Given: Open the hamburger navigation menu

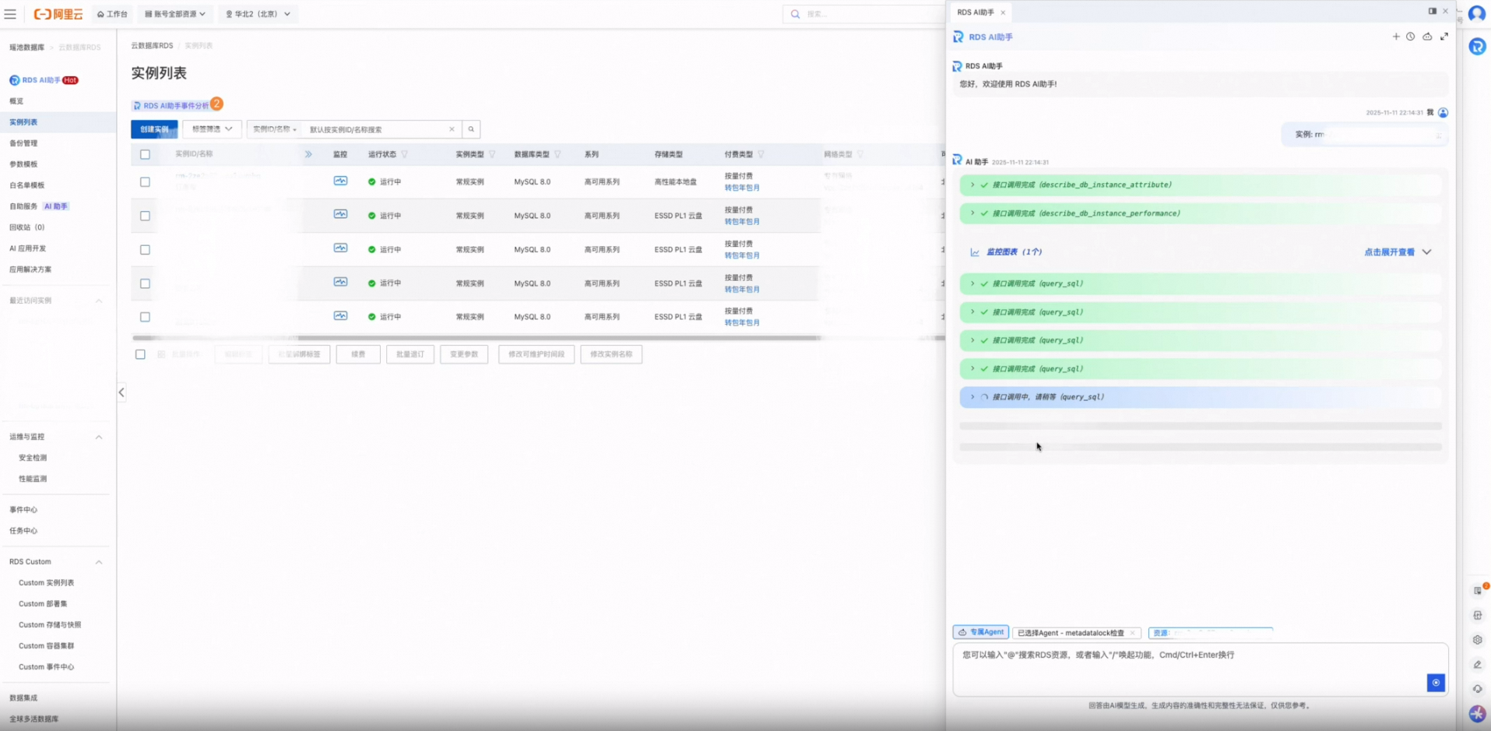Looking at the screenshot, I should click(10, 14).
